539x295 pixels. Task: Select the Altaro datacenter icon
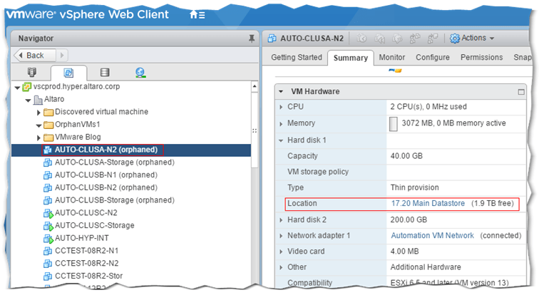[38, 100]
